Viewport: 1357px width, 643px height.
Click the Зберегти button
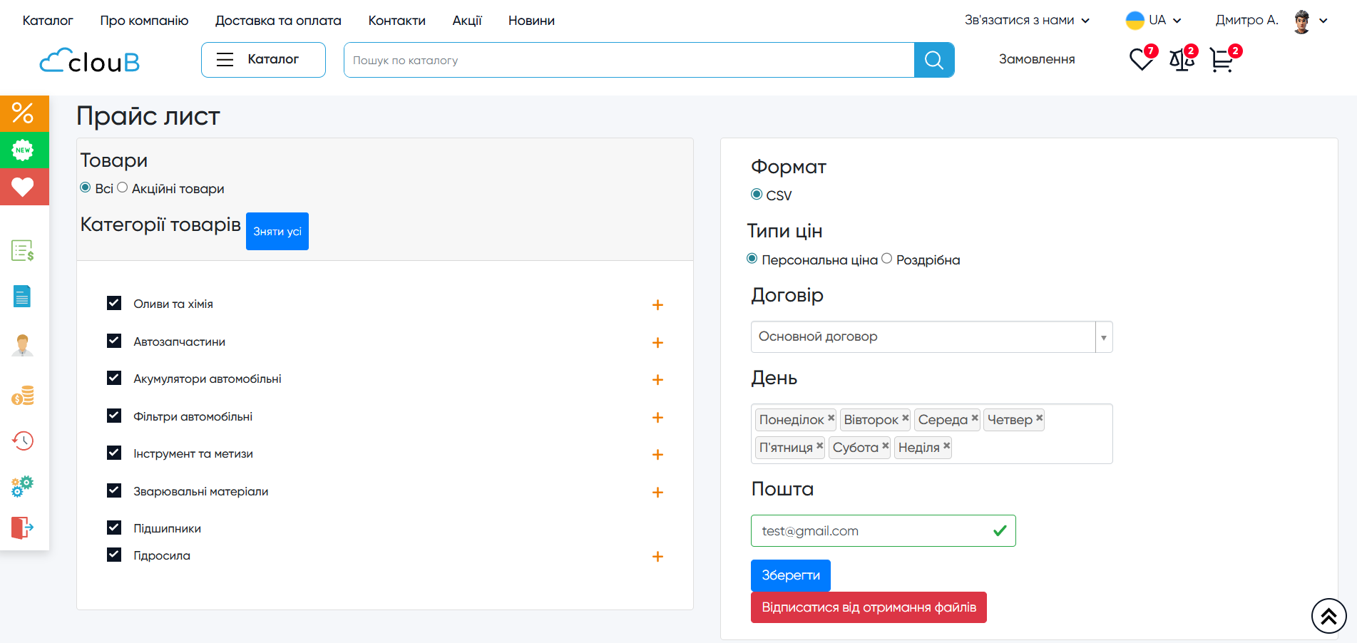point(790,575)
